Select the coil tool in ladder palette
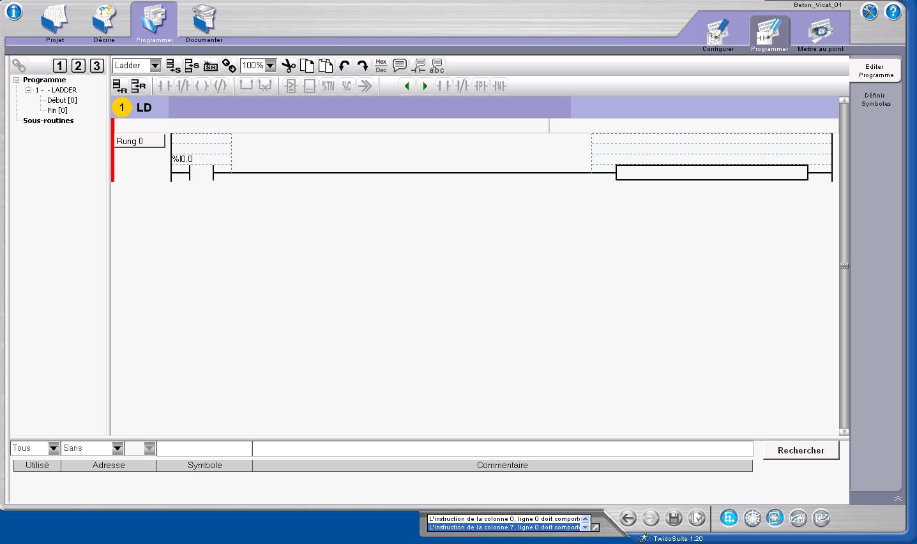 (x=202, y=85)
